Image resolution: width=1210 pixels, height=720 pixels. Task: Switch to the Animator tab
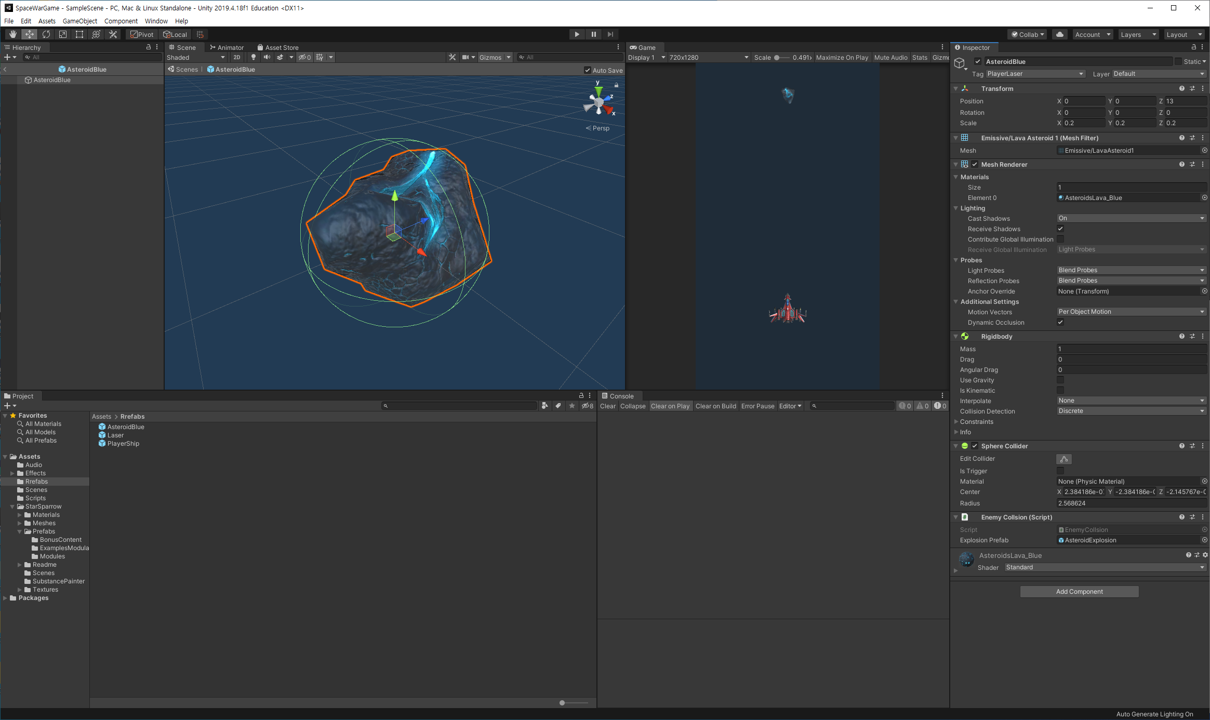[227, 47]
